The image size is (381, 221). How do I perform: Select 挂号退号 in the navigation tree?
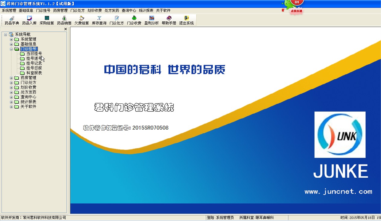pos(34,59)
